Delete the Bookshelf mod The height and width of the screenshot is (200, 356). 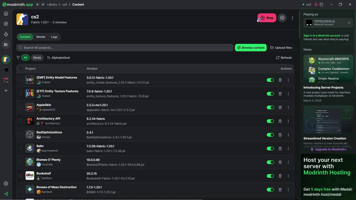(x=280, y=176)
